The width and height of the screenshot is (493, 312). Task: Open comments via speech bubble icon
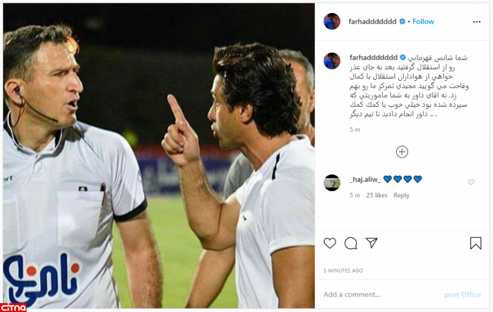(x=351, y=243)
